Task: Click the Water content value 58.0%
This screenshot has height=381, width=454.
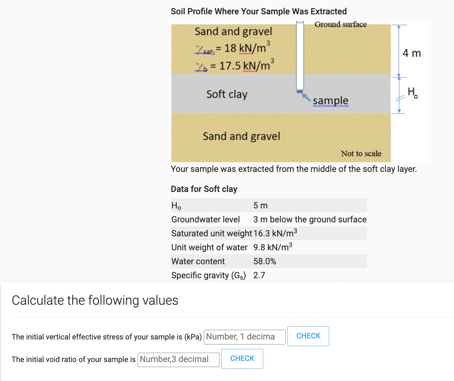Action: 263,261
